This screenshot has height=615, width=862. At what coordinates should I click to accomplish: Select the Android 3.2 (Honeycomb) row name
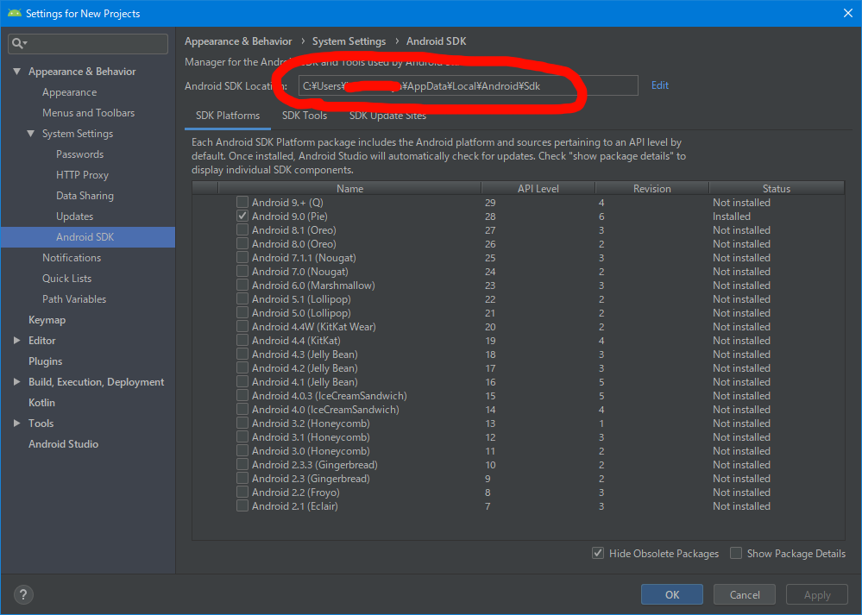311,424
